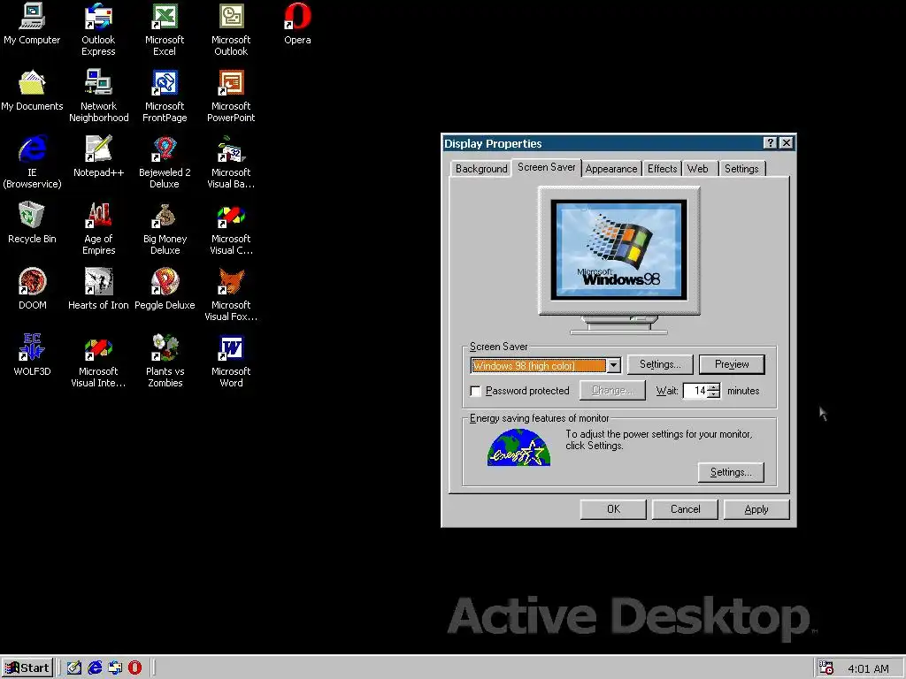The height and width of the screenshot is (679, 906).
Task: Select the My Computer desktop icon
Action: 32,24
